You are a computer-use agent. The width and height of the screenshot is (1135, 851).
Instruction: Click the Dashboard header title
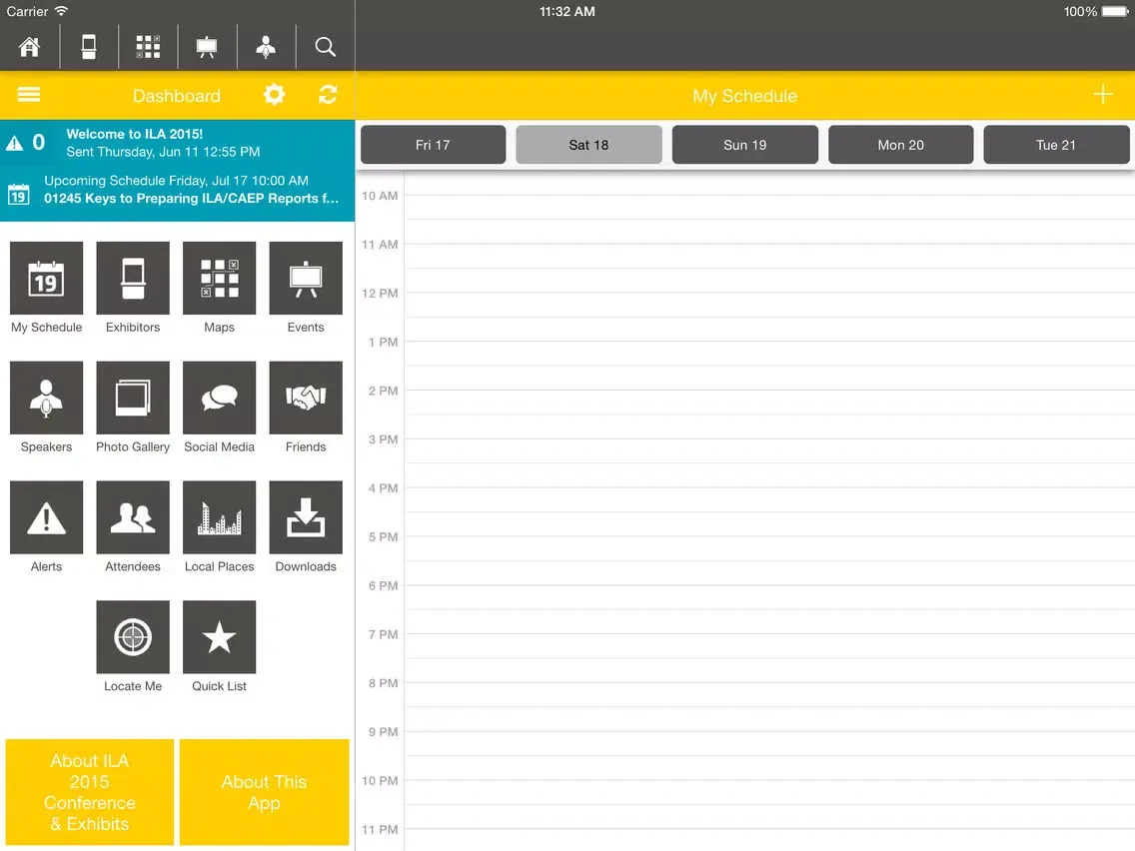177,96
